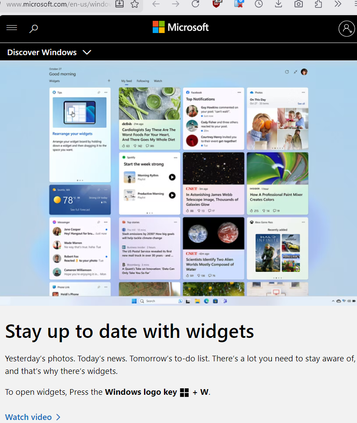Open Cameron Williamson message in Messenger widget
Image resolution: width=357 pixels, height=423 pixels.
point(80,272)
